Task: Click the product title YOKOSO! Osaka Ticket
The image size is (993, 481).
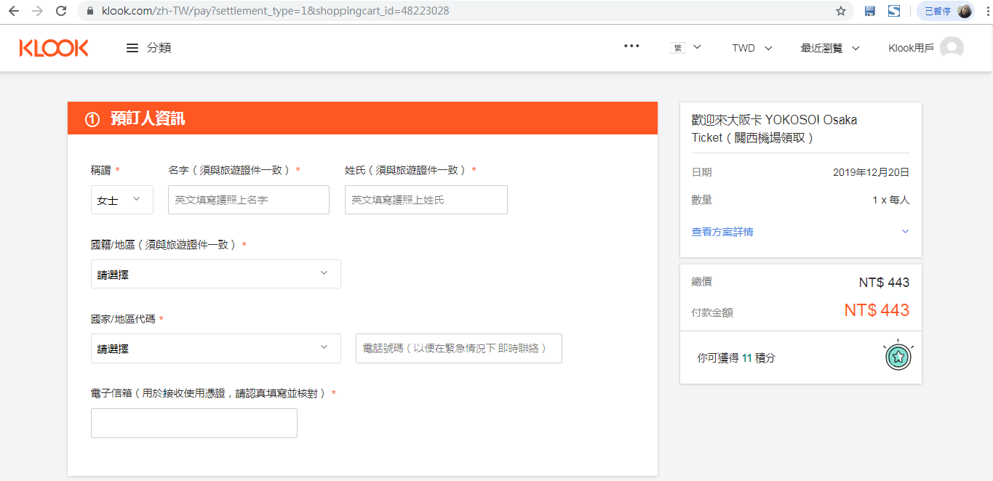Action: 774,129
